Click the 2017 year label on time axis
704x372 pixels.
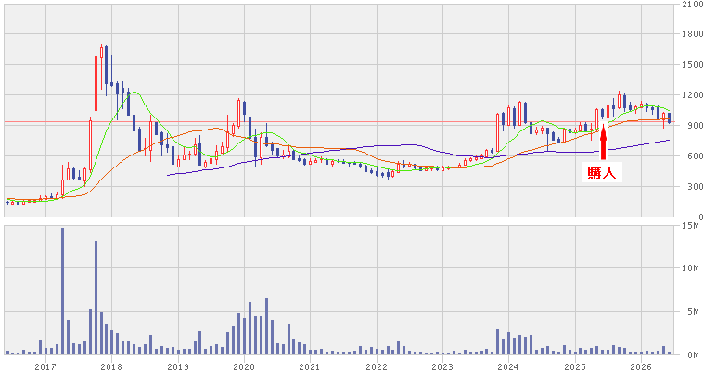(45, 366)
